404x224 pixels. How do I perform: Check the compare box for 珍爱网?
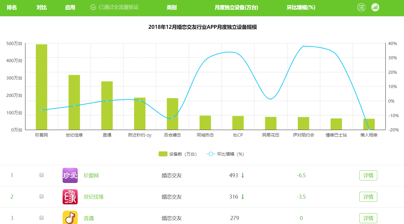pyautogui.click(x=42, y=175)
